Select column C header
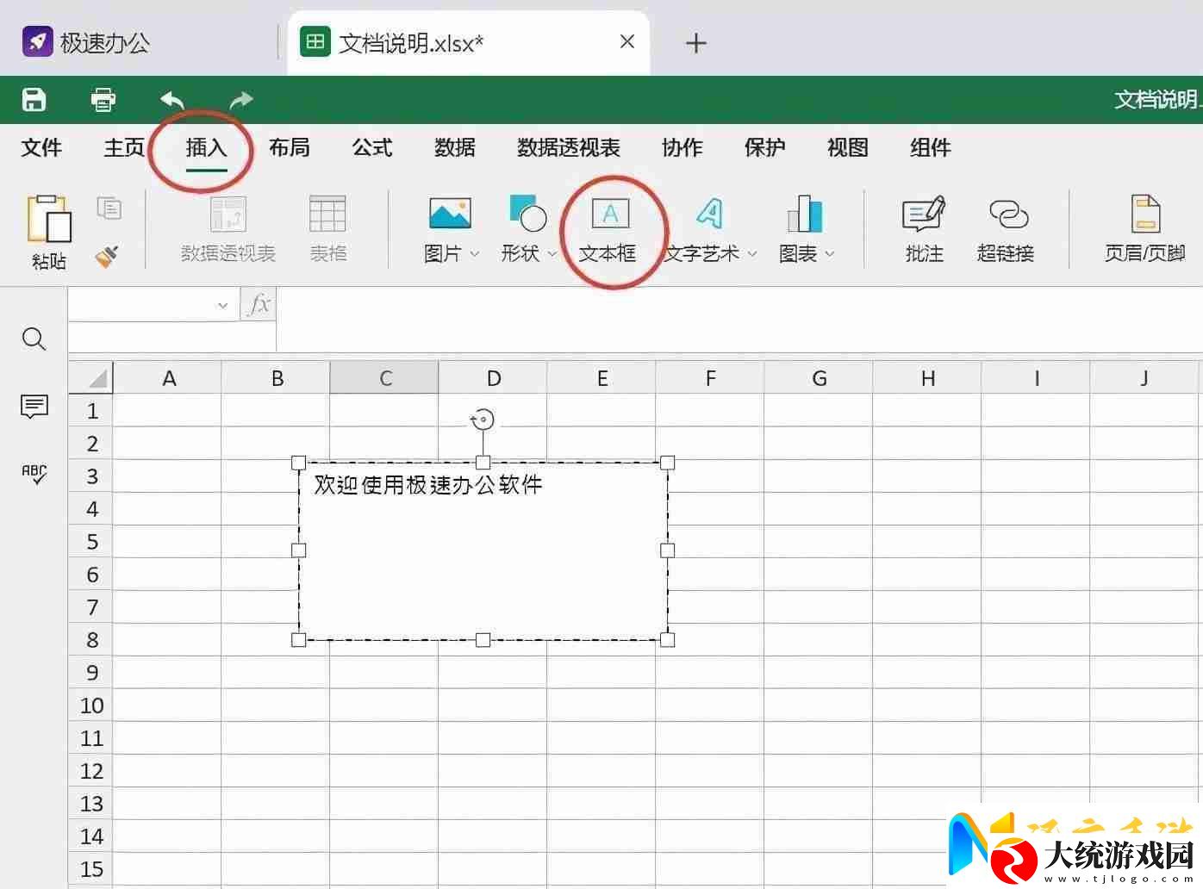The height and width of the screenshot is (889, 1203). pyautogui.click(x=384, y=377)
